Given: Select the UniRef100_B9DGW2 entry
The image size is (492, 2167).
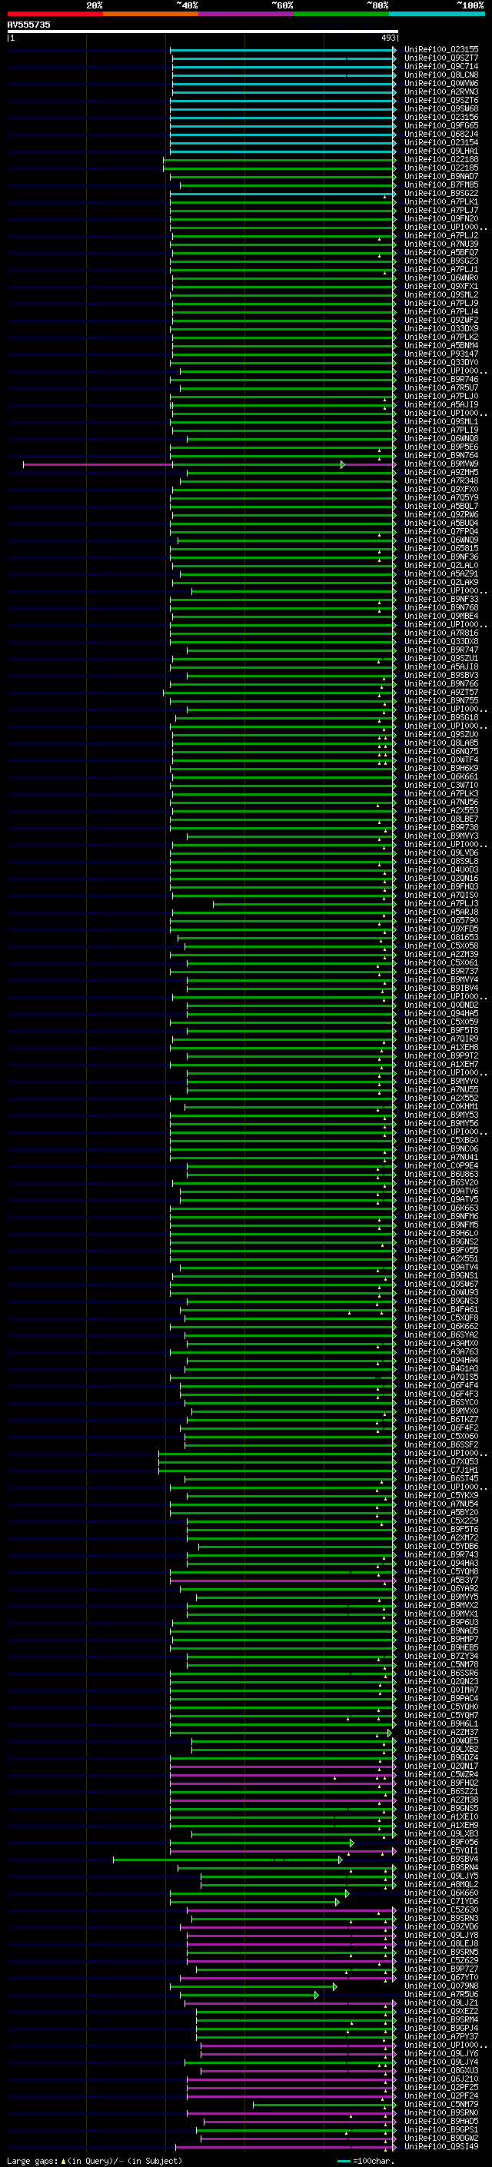Looking at the screenshot, I should tap(441, 2139).
